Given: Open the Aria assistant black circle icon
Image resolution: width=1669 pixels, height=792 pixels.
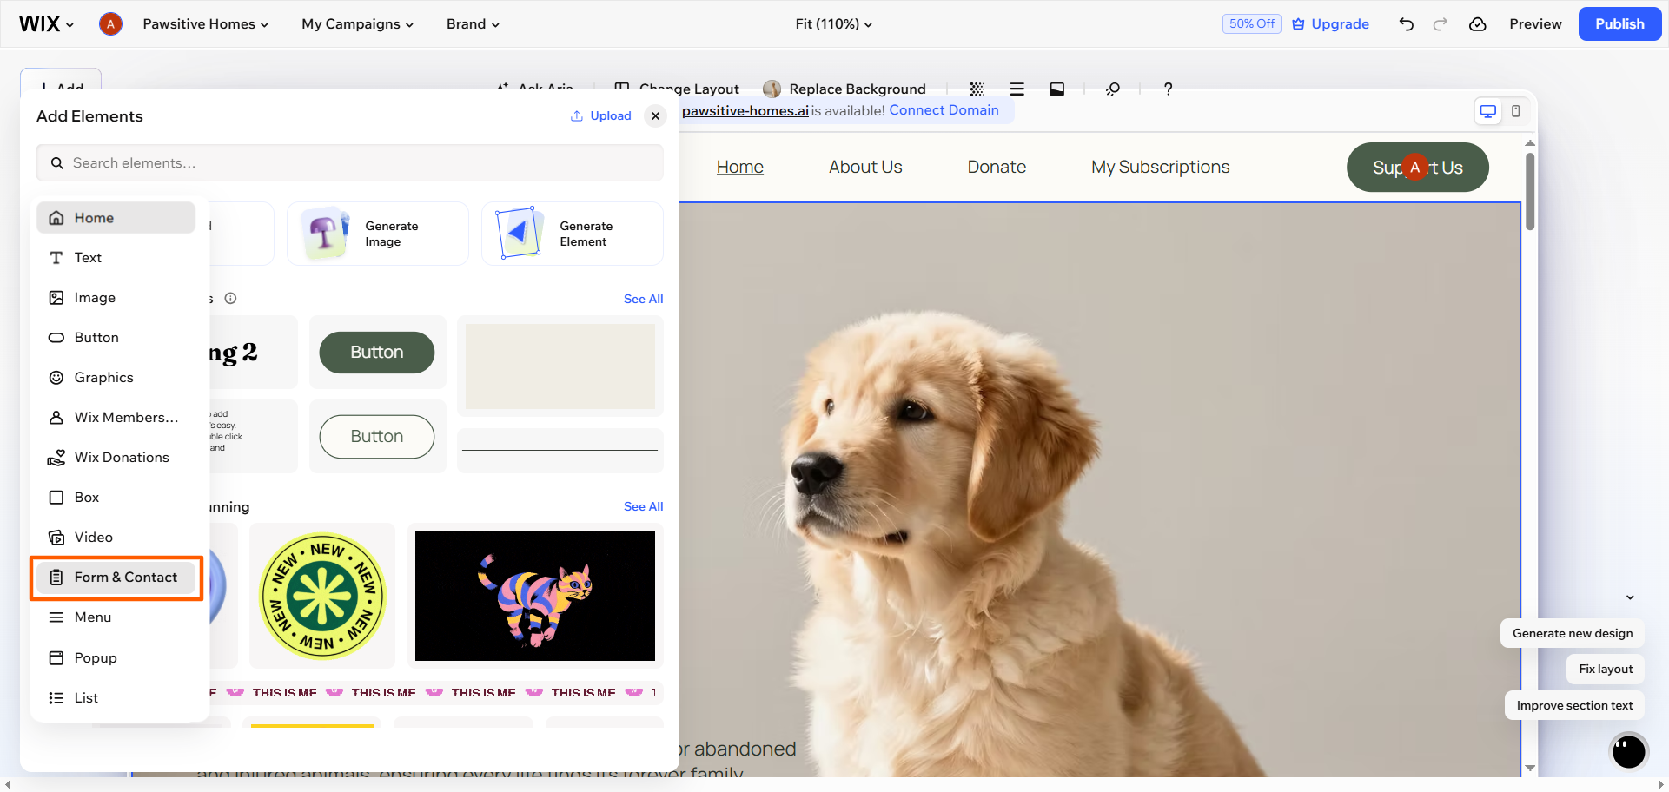Looking at the screenshot, I should click(1629, 751).
